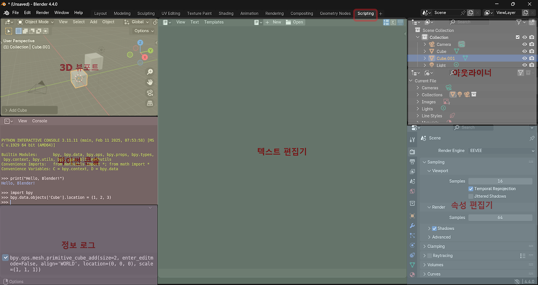Screen dimensions: 538x285
Task: Switch to the Shading workspace tab
Action: click(x=226, y=13)
